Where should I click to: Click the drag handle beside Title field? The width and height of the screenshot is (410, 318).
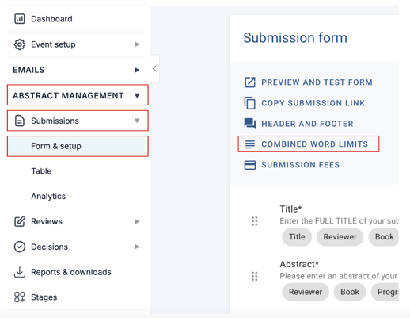(x=254, y=221)
